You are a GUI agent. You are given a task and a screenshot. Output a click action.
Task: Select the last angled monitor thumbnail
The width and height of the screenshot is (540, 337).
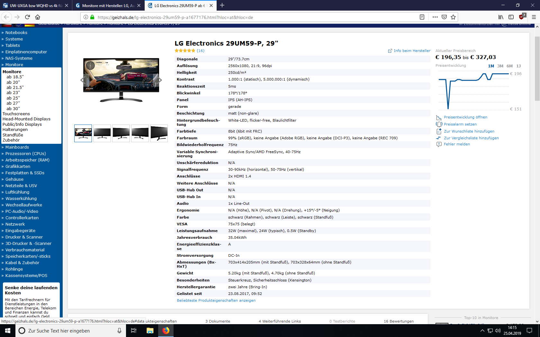(159, 133)
